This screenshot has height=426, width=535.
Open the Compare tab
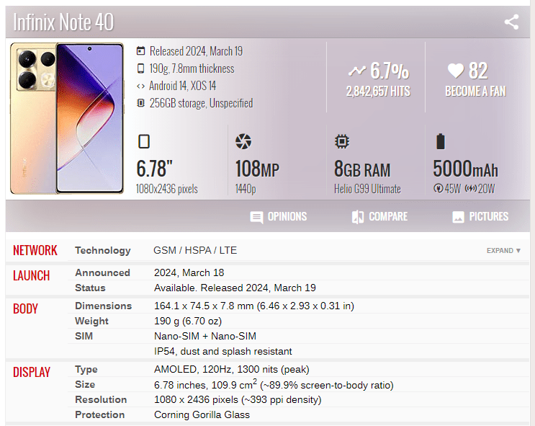pyautogui.click(x=379, y=216)
